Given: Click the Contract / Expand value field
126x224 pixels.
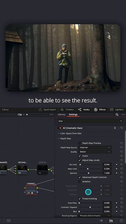Looking at the screenshot, I should [107, 207].
